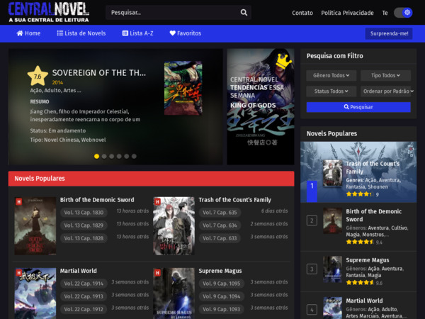425x319 pixels.
Task: Select the sixth slider dot
Action: pos(134,156)
